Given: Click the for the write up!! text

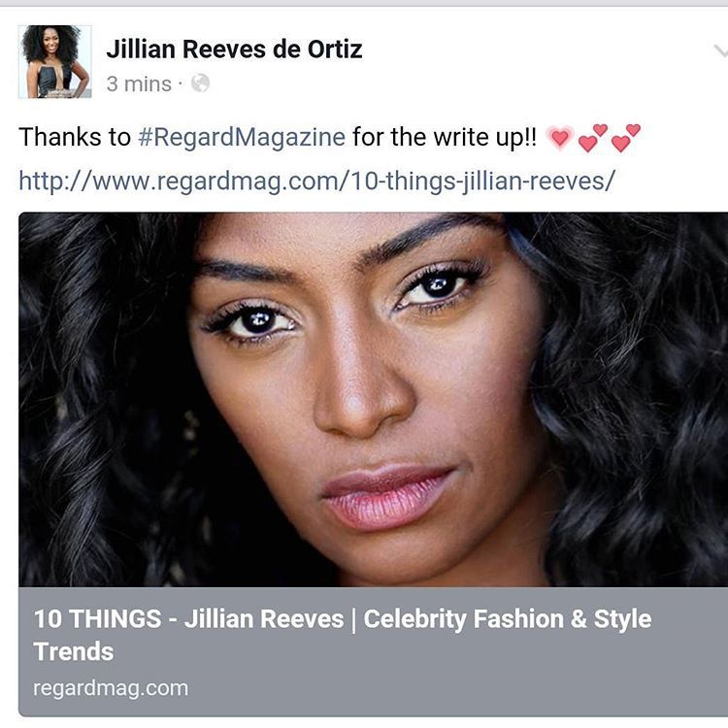Looking at the screenshot, I should coord(445,138).
